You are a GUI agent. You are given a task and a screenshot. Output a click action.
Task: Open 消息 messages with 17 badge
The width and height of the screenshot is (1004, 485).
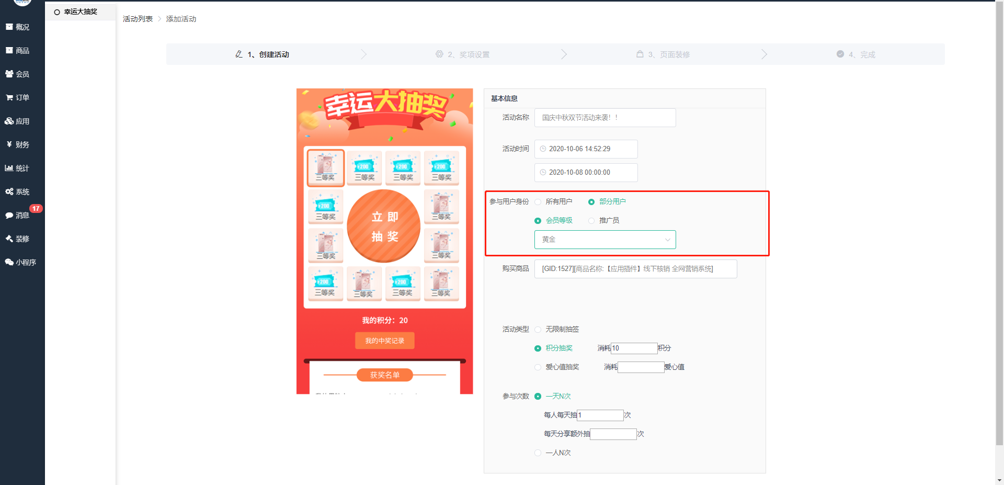click(17, 215)
